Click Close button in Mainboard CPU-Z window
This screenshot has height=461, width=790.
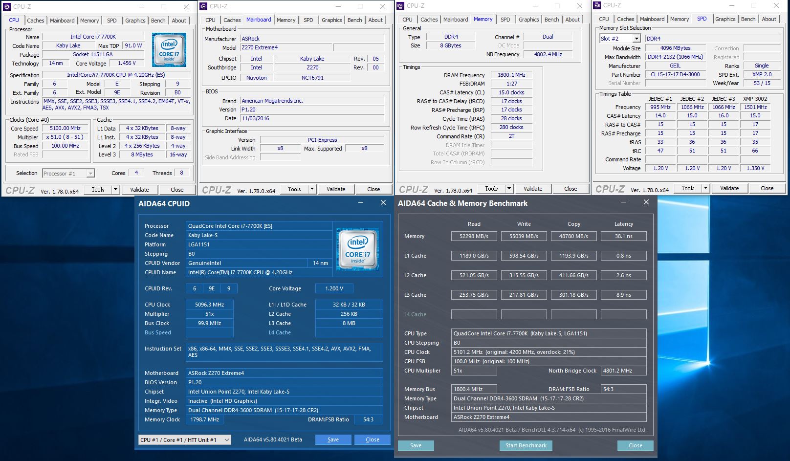[x=373, y=189]
